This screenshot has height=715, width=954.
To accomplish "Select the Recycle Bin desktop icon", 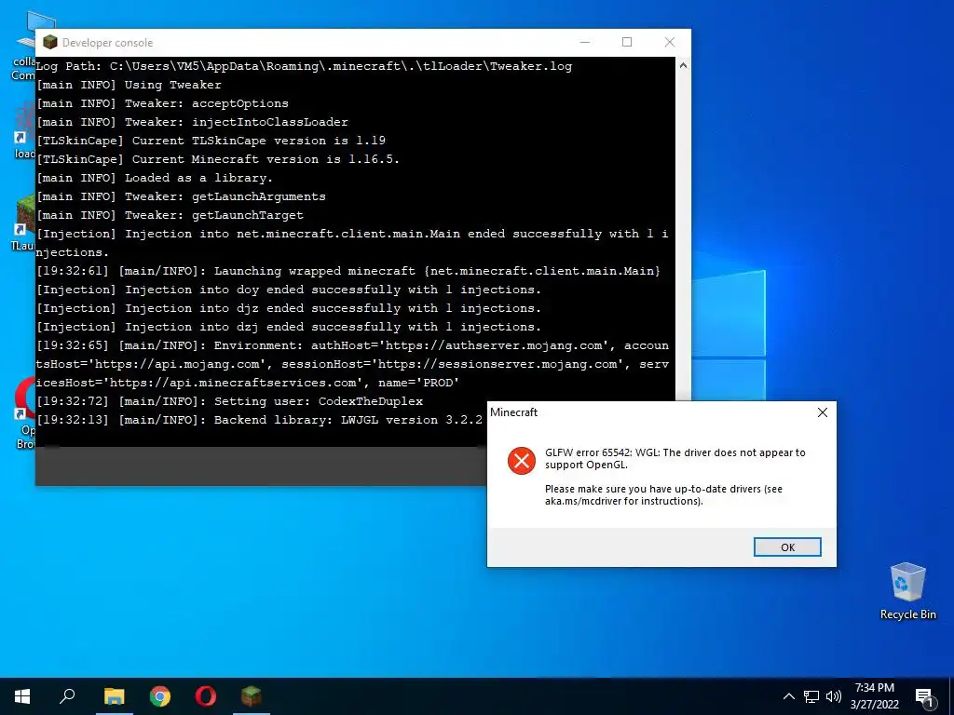I will coord(907,591).
